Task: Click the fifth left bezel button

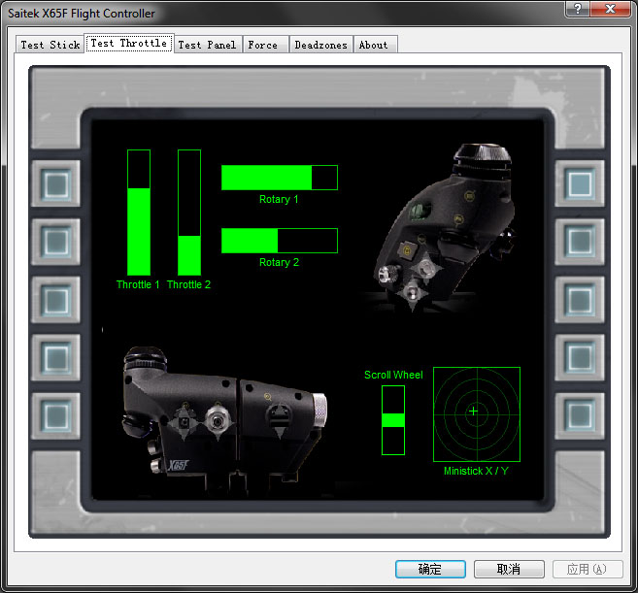Action: (x=55, y=415)
